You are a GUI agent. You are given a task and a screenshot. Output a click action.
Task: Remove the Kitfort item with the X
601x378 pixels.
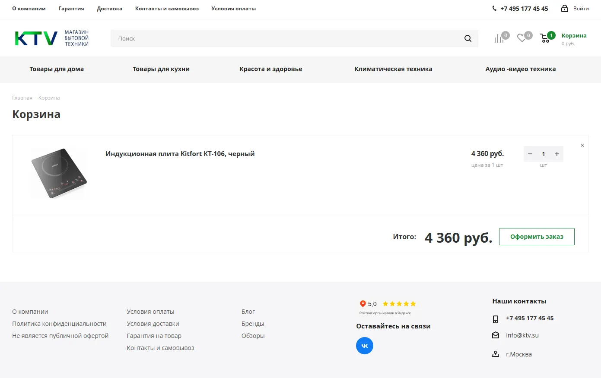coord(582,145)
